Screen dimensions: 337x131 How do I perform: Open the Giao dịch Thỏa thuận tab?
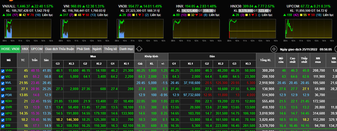pos(60,49)
